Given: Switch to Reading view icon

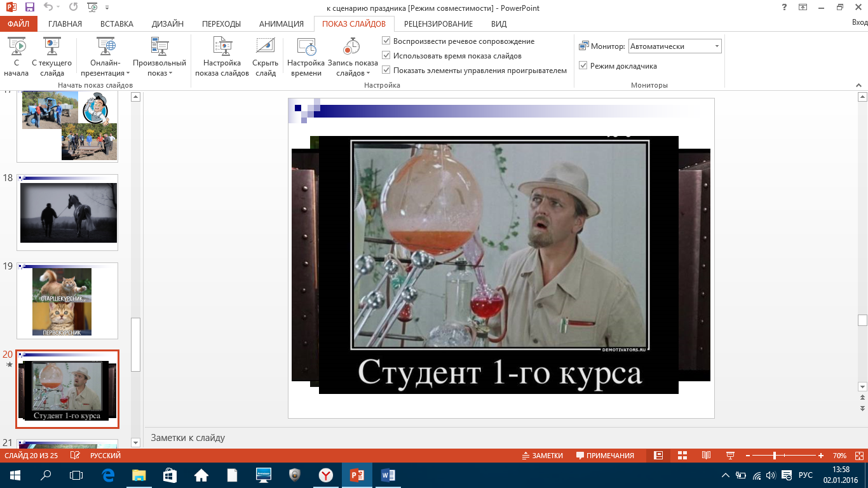Looking at the screenshot, I should [706, 456].
